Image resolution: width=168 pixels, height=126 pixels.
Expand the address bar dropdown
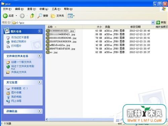153,23
